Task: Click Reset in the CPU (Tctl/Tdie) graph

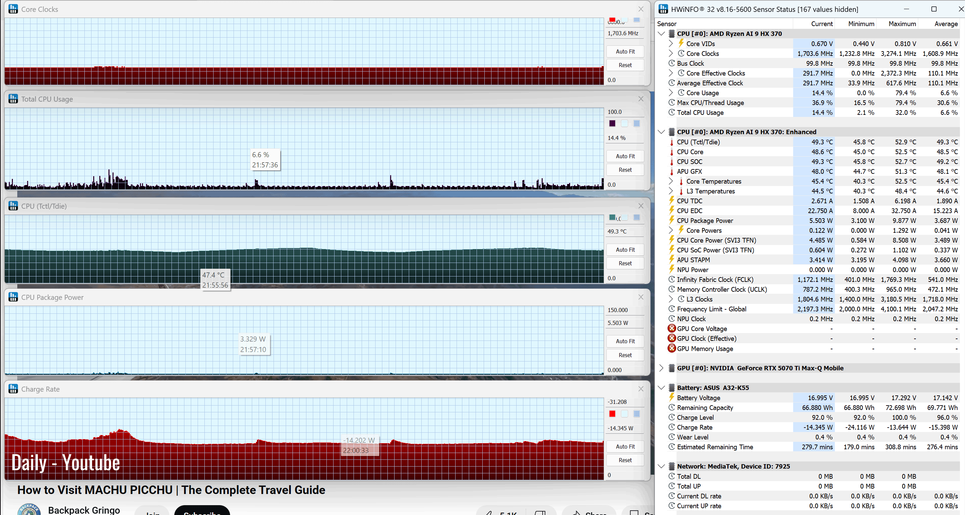Action: (x=625, y=263)
